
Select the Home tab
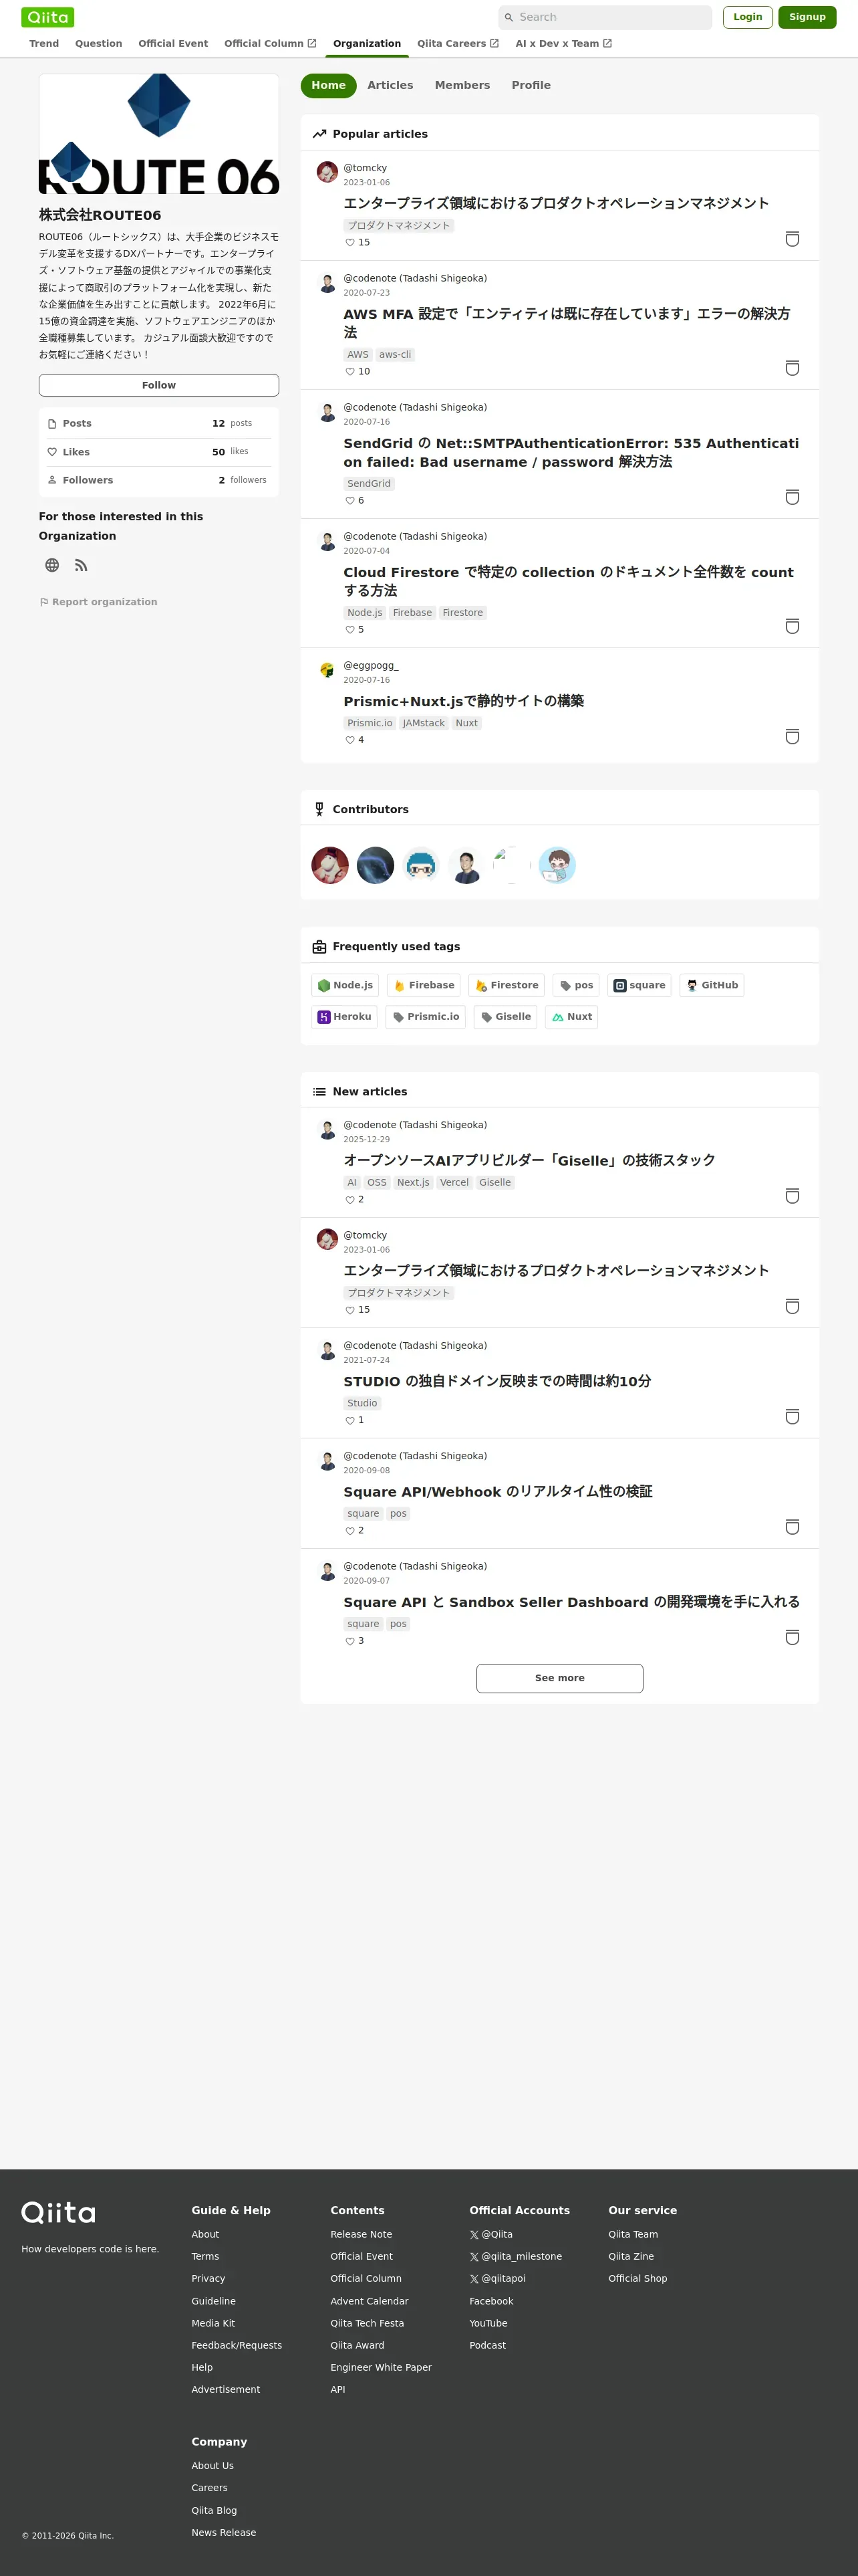click(x=329, y=85)
